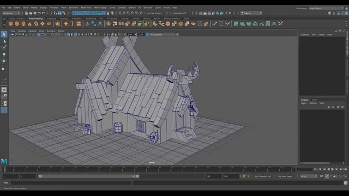Toggle select by object type mode
The image size is (349, 196).
click(59, 13)
